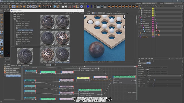Image resolution: width=184 pixels, height=103 pixels.
Task: Open the Simulate menu
Action: tap(56, 3)
